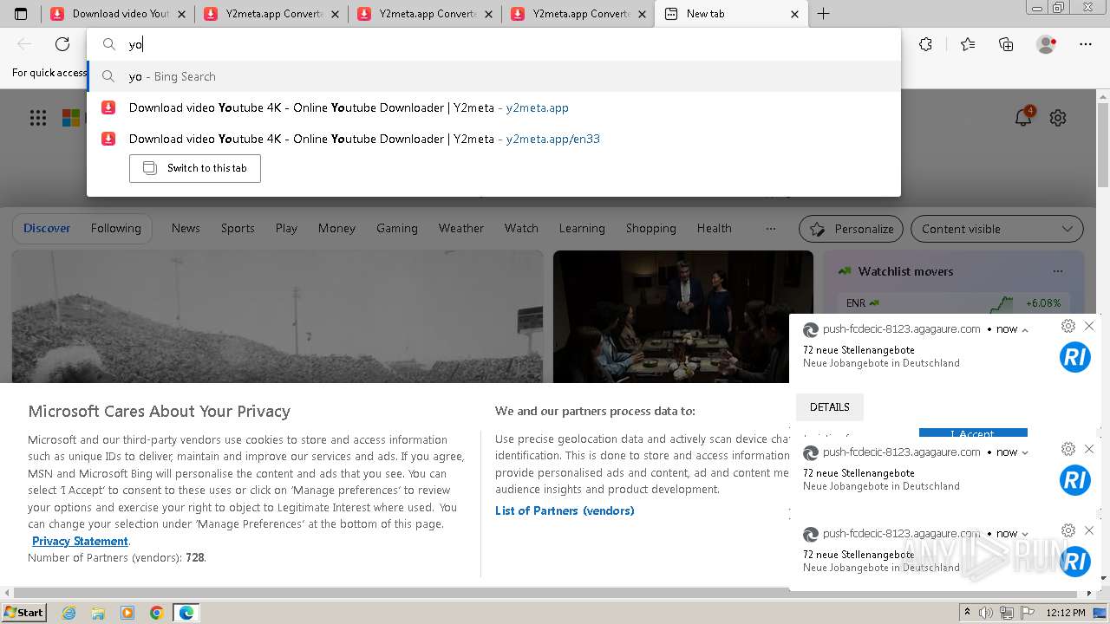Open the Weather category
The width and height of the screenshot is (1110, 624).
(x=461, y=228)
